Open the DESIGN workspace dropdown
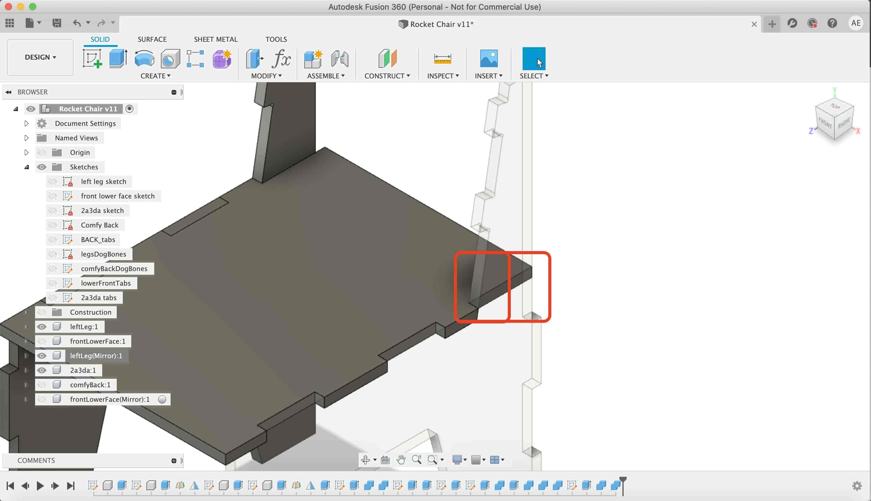 coord(40,57)
